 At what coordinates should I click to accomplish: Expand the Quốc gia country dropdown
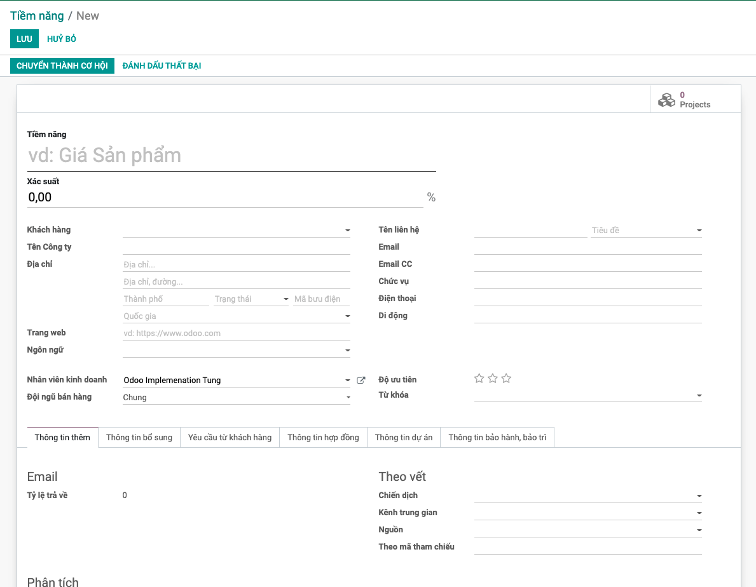pyautogui.click(x=348, y=316)
